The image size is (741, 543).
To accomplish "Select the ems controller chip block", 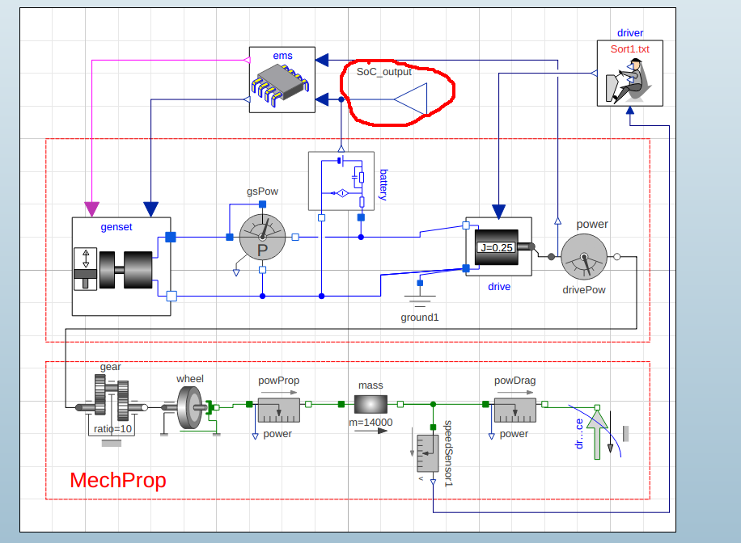I will (x=282, y=80).
